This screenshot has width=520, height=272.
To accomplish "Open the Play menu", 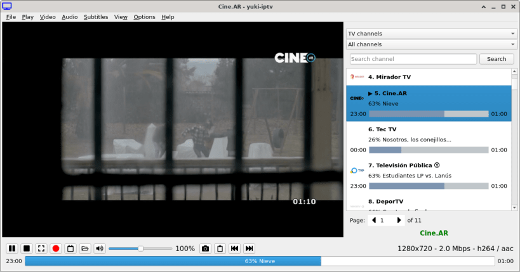I will (27, 17).
